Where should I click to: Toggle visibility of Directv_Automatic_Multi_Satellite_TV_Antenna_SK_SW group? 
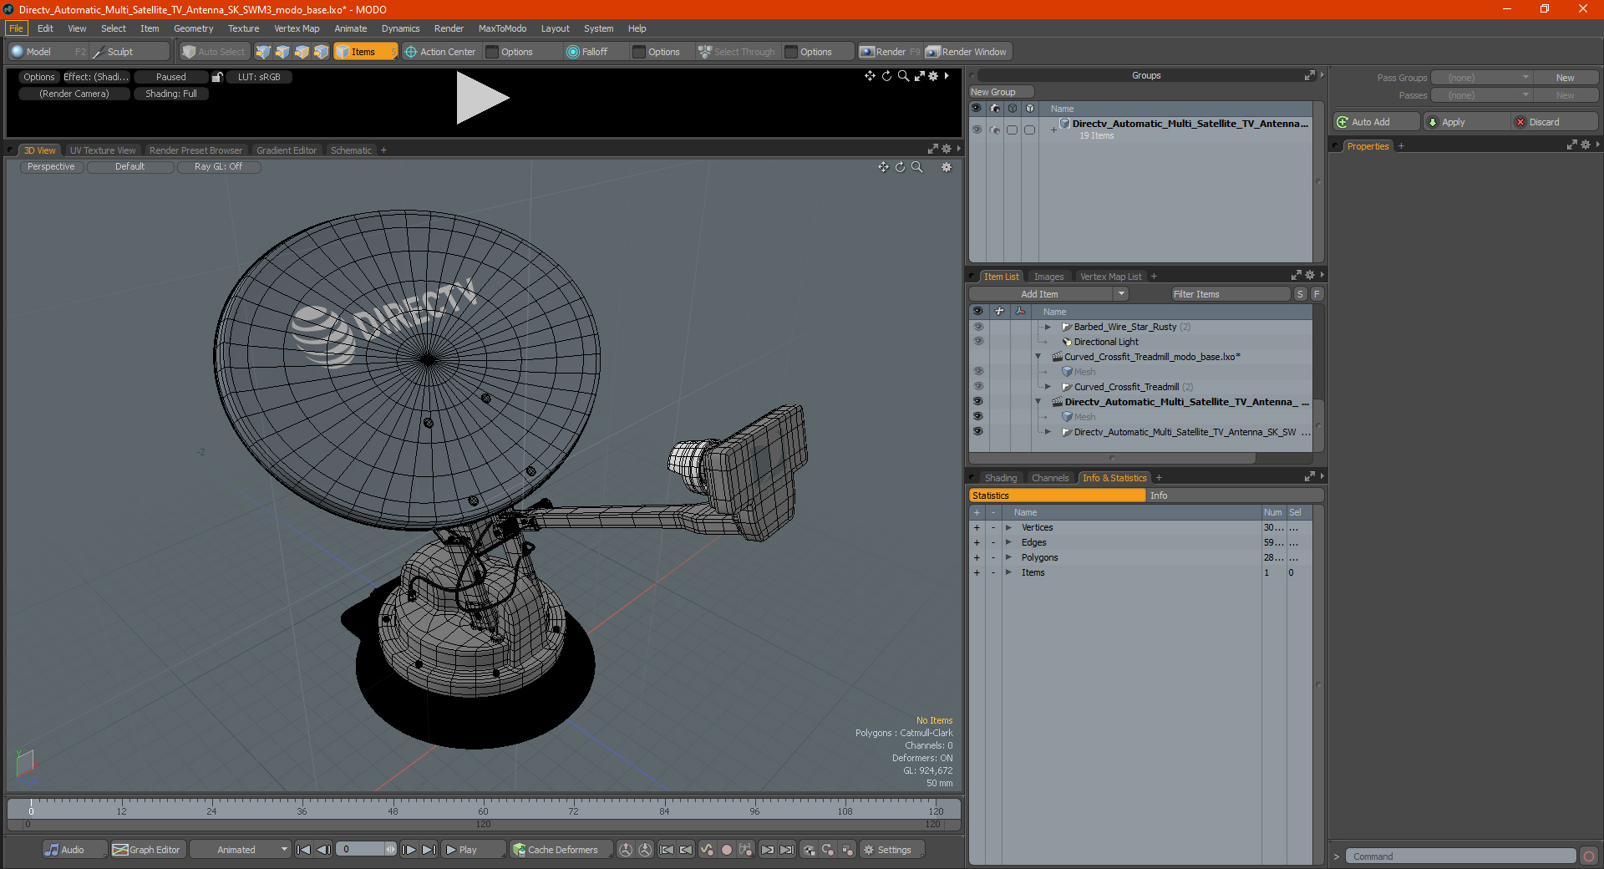977,432
